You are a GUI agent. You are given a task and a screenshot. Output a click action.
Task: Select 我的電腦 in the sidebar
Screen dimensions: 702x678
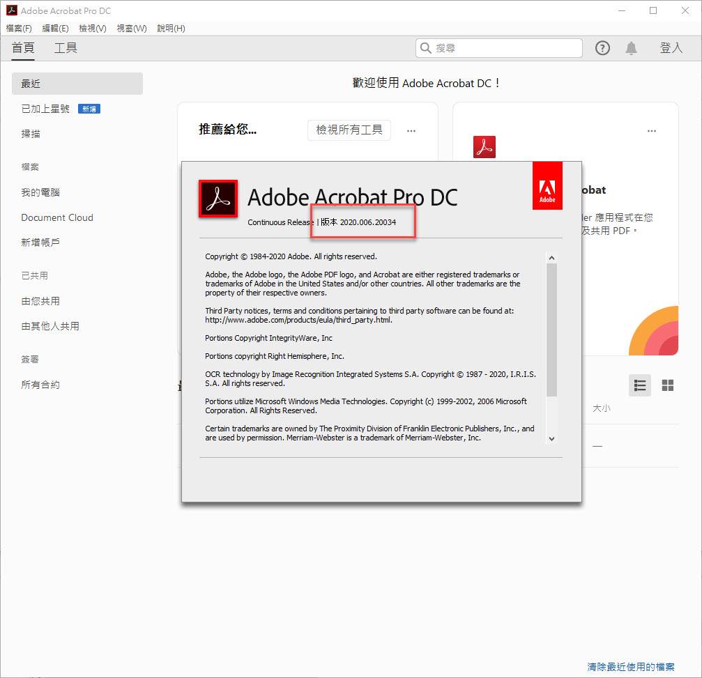click(x=40, y=192)
